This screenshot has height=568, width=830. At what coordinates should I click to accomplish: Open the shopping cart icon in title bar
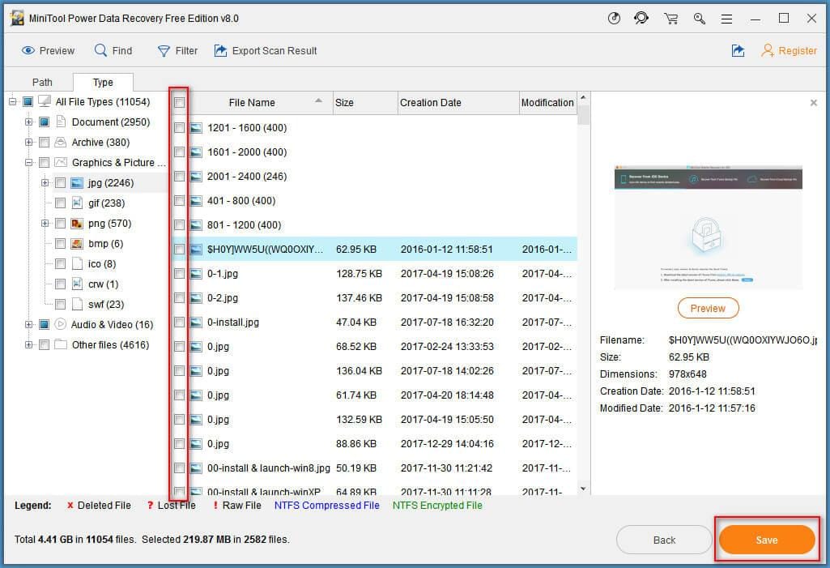click(x=671, y=19)
